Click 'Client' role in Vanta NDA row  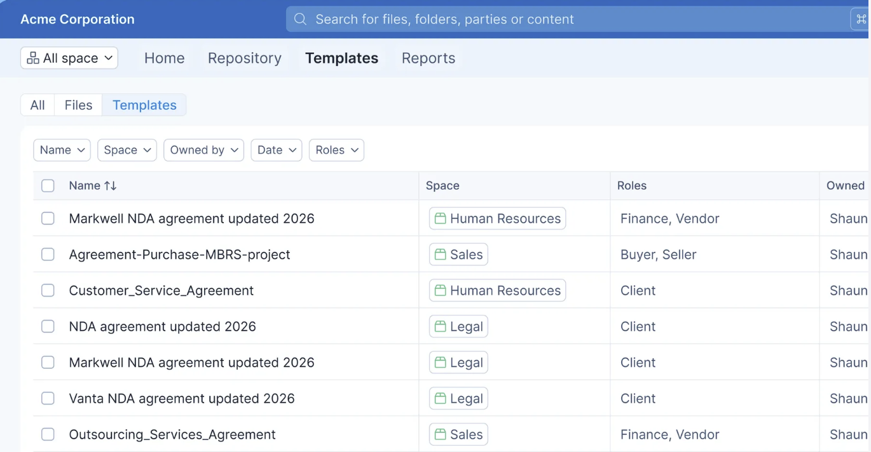(638, 399)
